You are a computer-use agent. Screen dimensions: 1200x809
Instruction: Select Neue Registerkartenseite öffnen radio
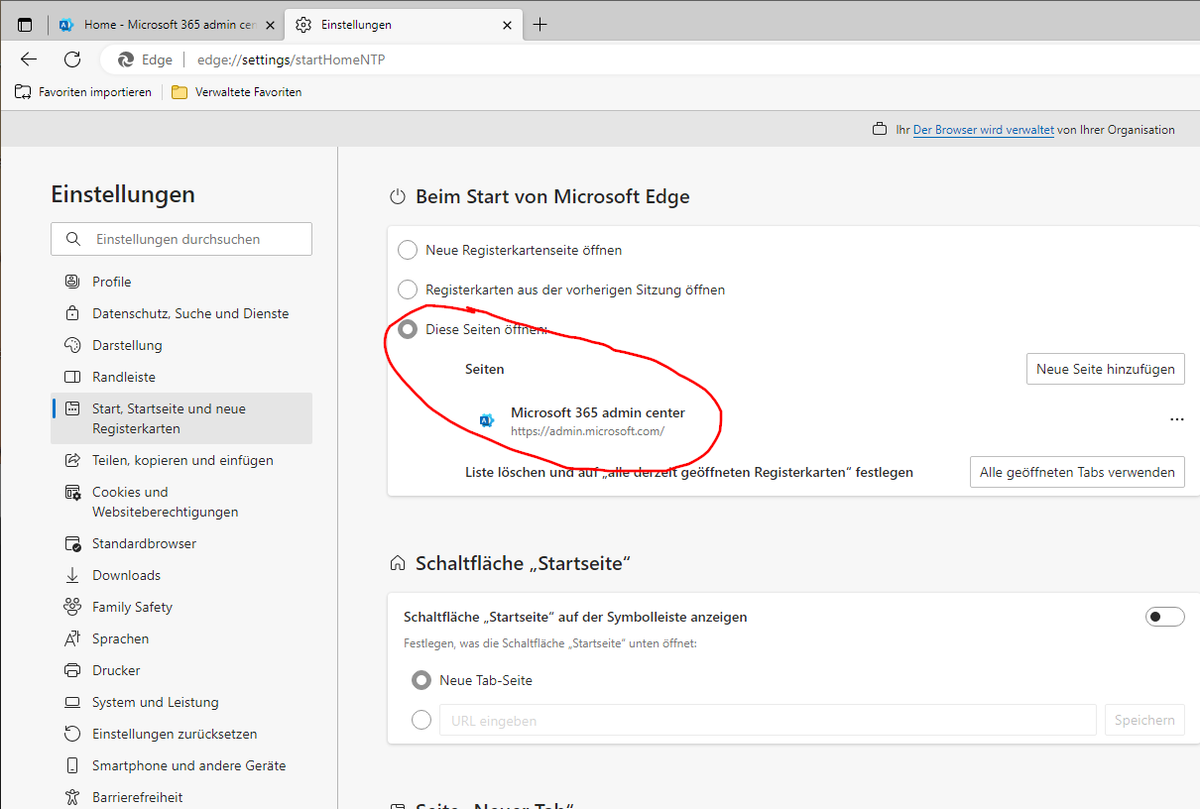(408, 250)
